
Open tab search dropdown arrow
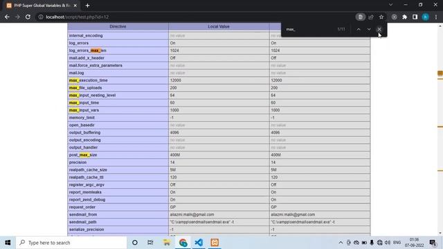(x=390, y=5)
